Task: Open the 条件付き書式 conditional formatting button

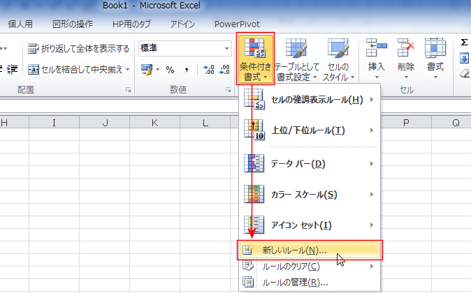Action: (255, 59)
